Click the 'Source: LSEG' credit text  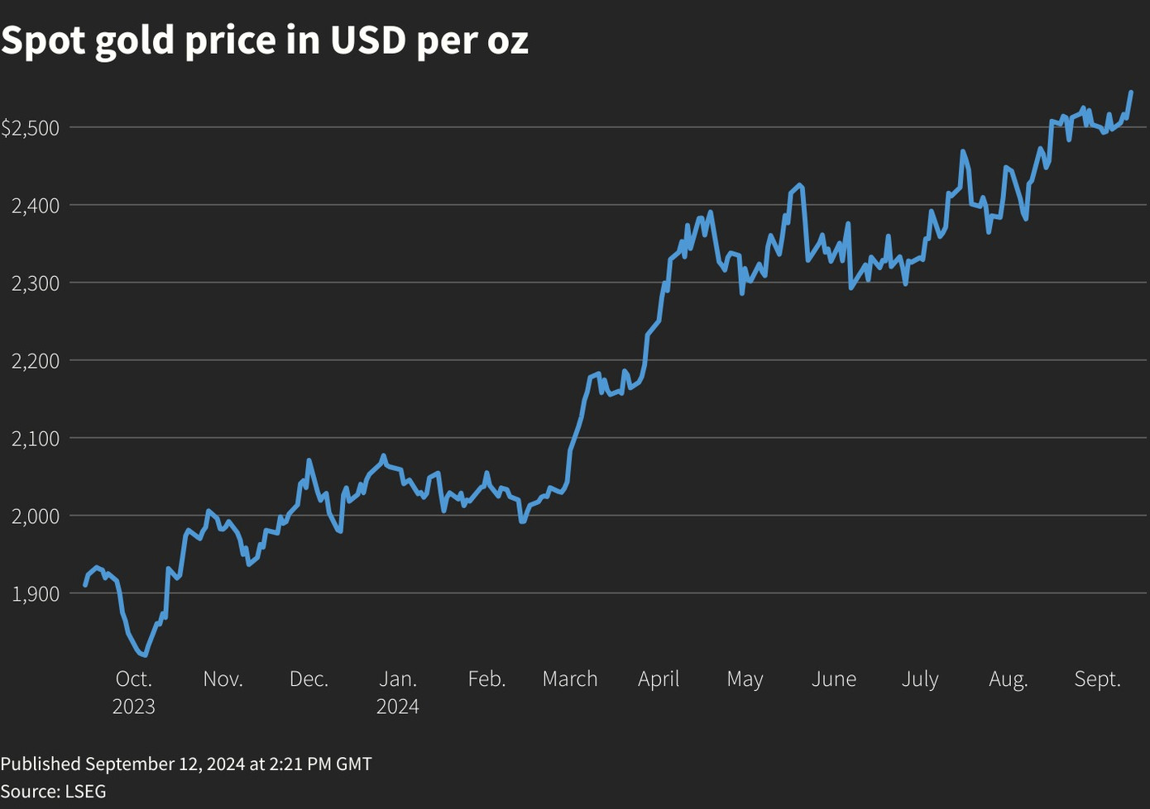click(54, 791)
